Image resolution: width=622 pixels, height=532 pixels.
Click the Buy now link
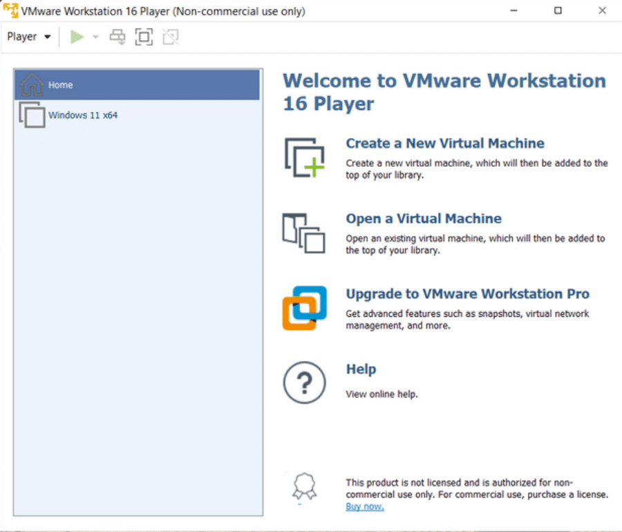click(365, 506)
